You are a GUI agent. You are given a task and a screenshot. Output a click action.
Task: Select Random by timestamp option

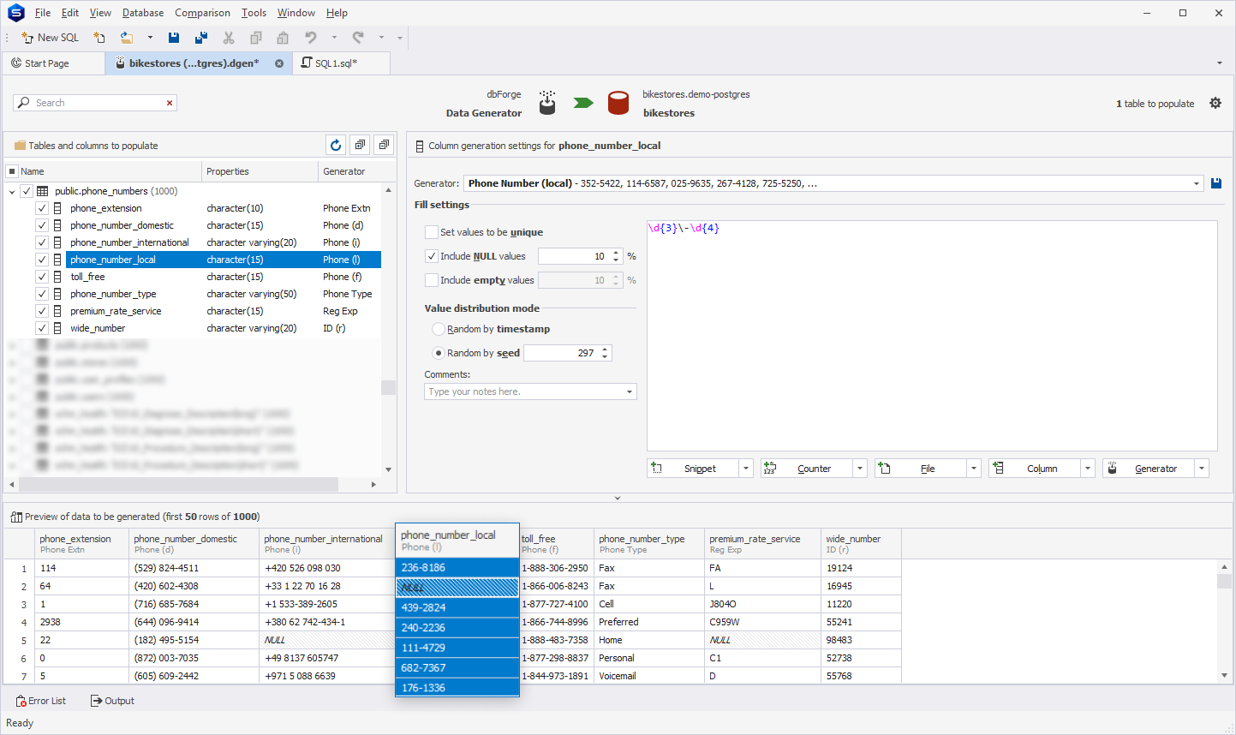[439, 329]
